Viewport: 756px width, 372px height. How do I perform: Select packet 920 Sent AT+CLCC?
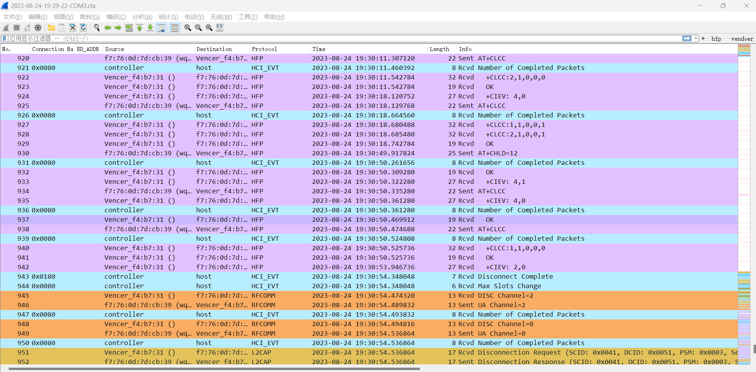tap(369, 59)
